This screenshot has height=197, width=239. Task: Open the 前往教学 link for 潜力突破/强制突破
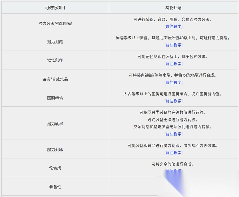[173, 27]
